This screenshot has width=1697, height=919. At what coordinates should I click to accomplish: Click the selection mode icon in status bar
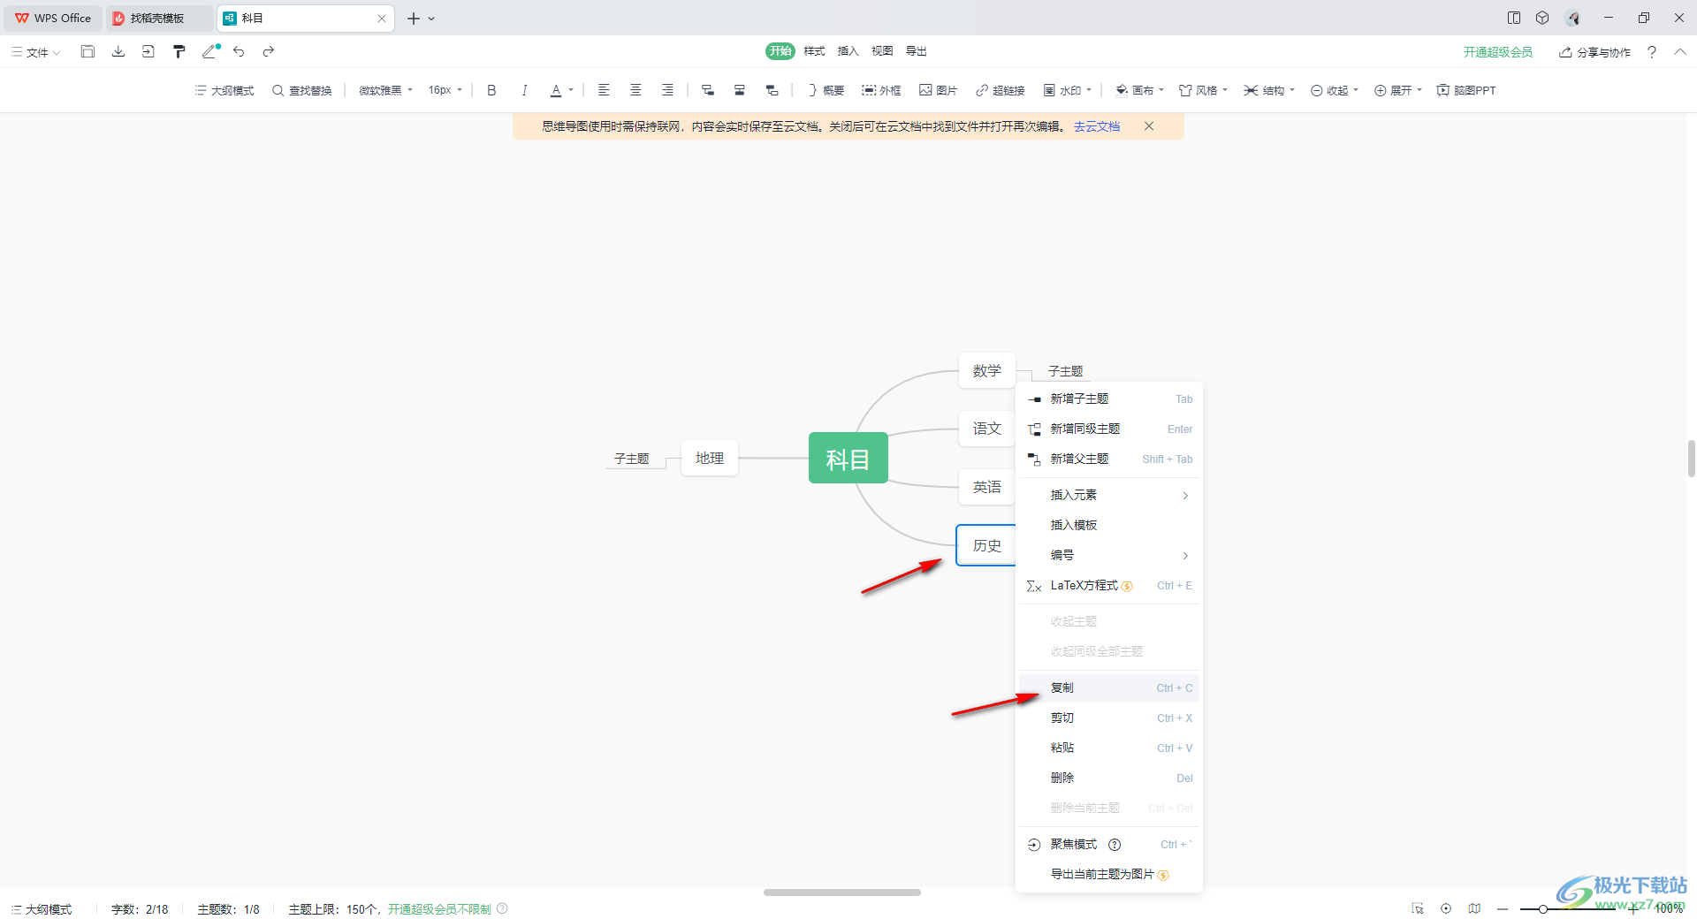tap(1418, 908)
